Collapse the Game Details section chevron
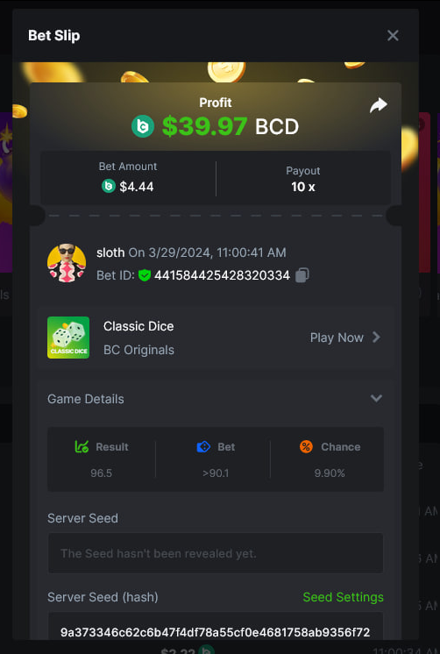 pyautogui.click(x=376, y=398)
